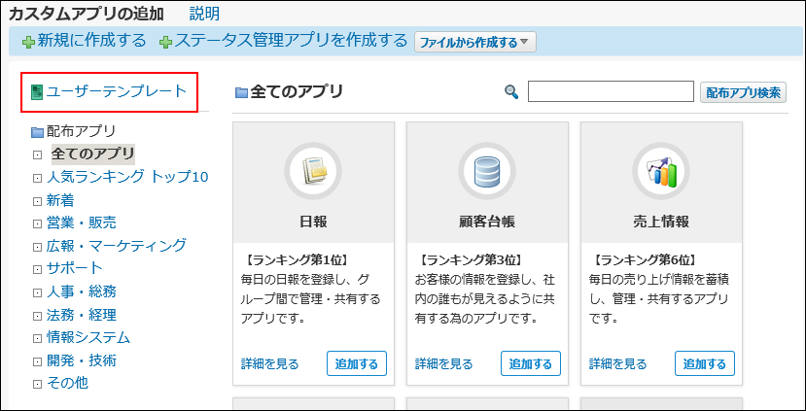Select the その他 category
806x411 pixels.
(x=67, y=383)
